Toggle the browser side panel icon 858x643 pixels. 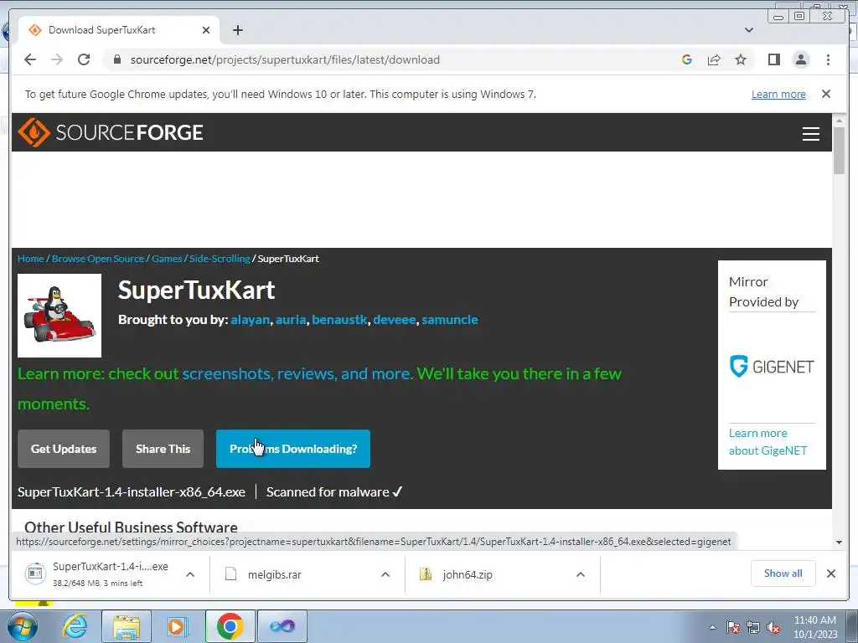click(x=773, y=59)
